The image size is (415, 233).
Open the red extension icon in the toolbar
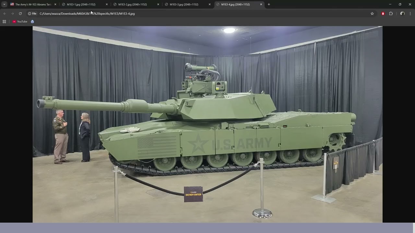383,14
